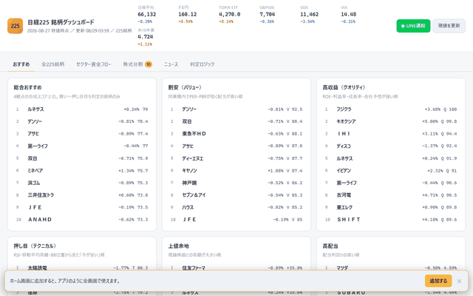Select 第一ライフ row scored 77

pos(82,146)
